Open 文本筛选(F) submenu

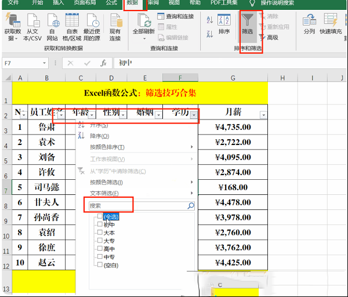(x=136, y=193)
